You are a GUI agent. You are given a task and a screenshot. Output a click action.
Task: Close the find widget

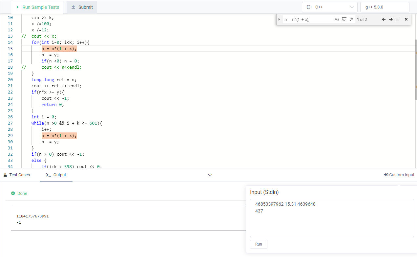click(406, 19)
